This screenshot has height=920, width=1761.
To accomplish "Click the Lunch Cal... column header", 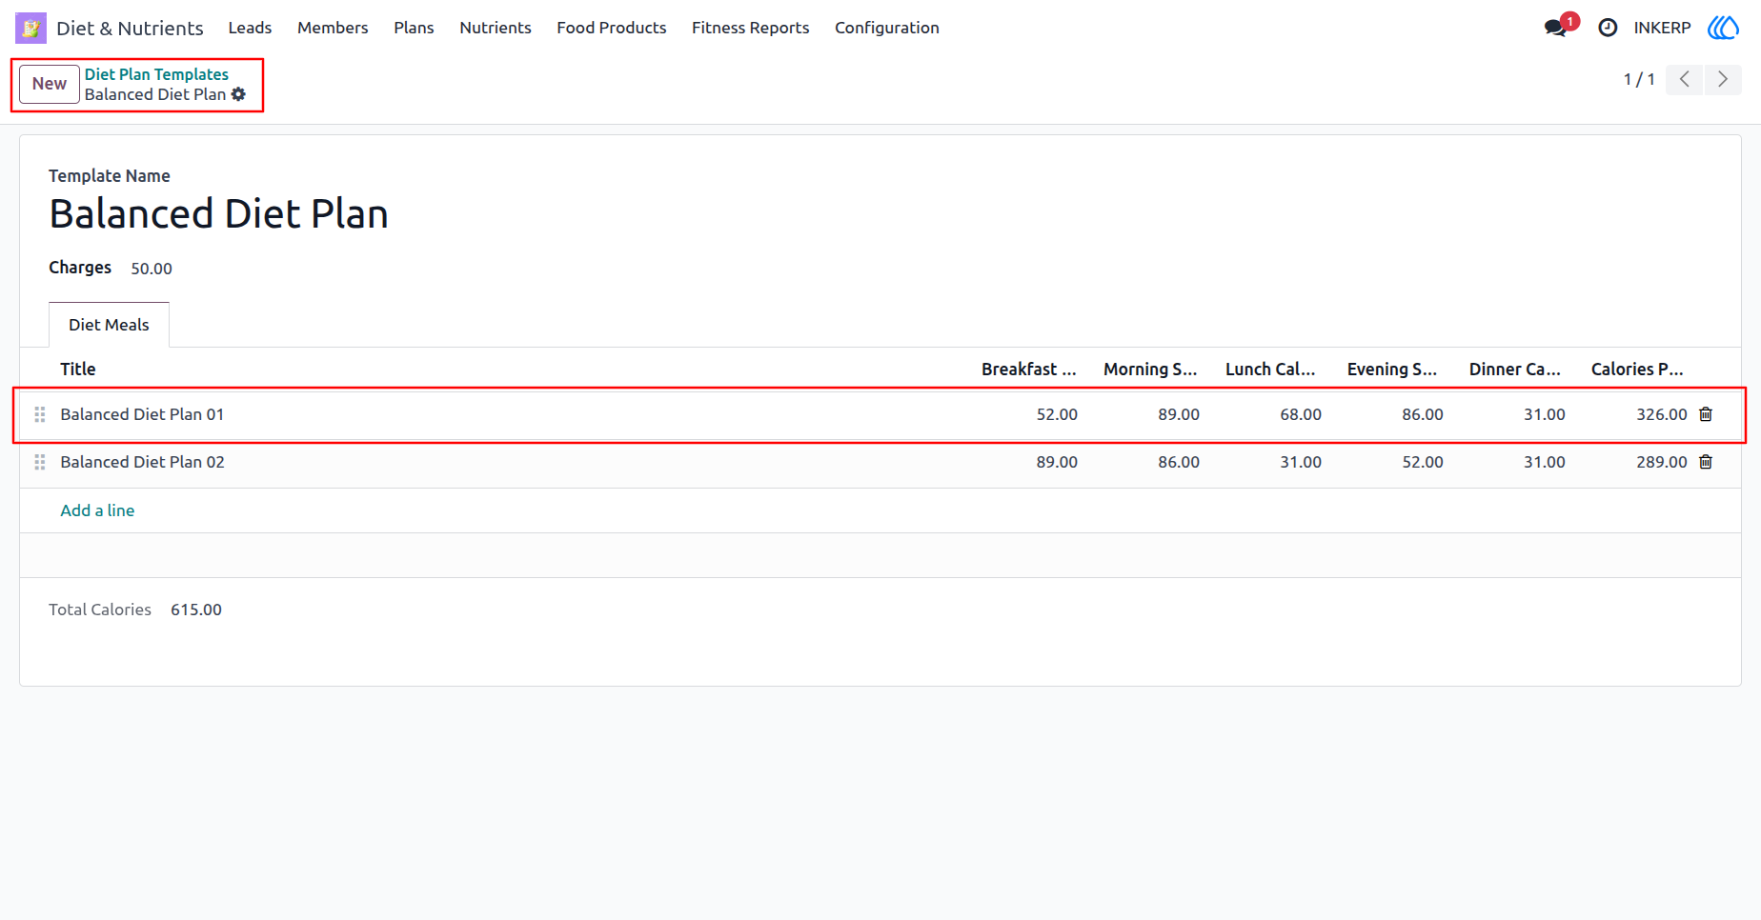I will coord(1270,370).
